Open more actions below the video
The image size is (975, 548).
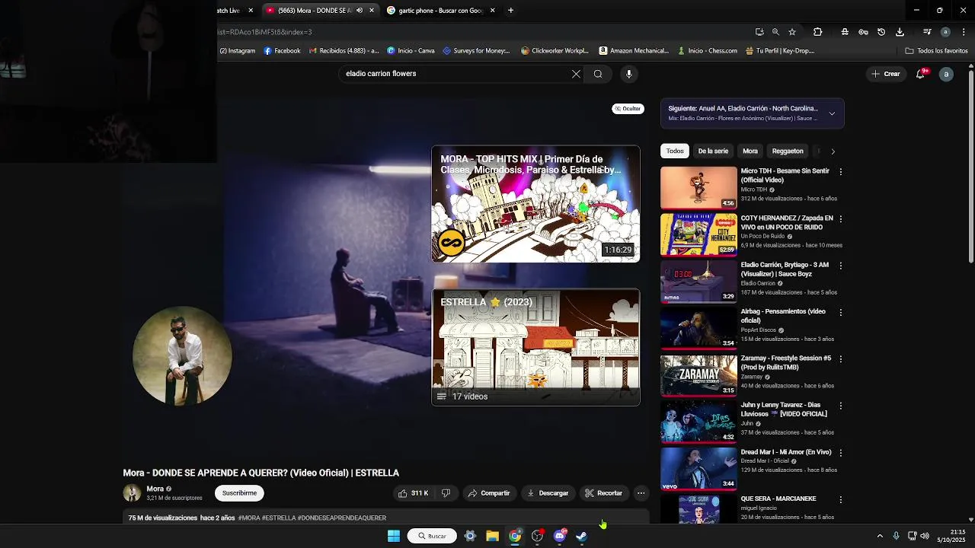pyautogui.click(x=641, y=493)
